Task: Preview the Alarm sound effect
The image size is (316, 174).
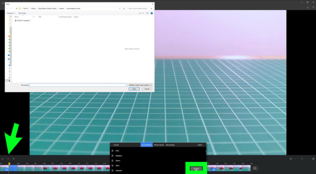Action: click(113, 160)
